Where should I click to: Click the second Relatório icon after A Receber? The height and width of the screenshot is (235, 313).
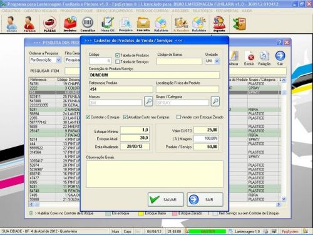click(x=199, y=24)
